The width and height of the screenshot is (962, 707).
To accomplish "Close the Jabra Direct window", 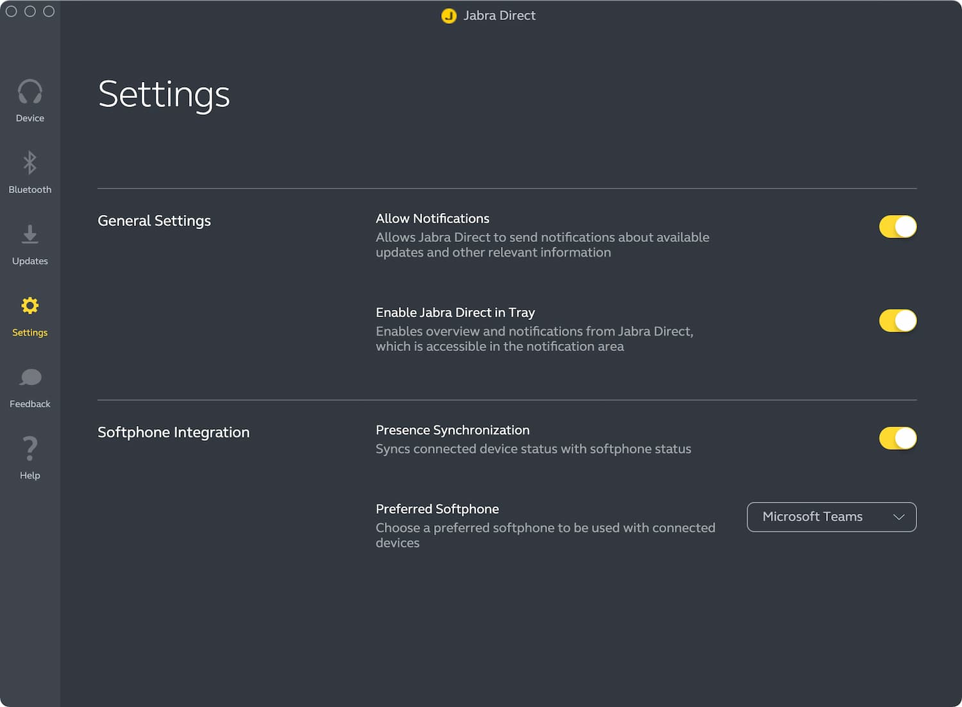I will 12,12.
